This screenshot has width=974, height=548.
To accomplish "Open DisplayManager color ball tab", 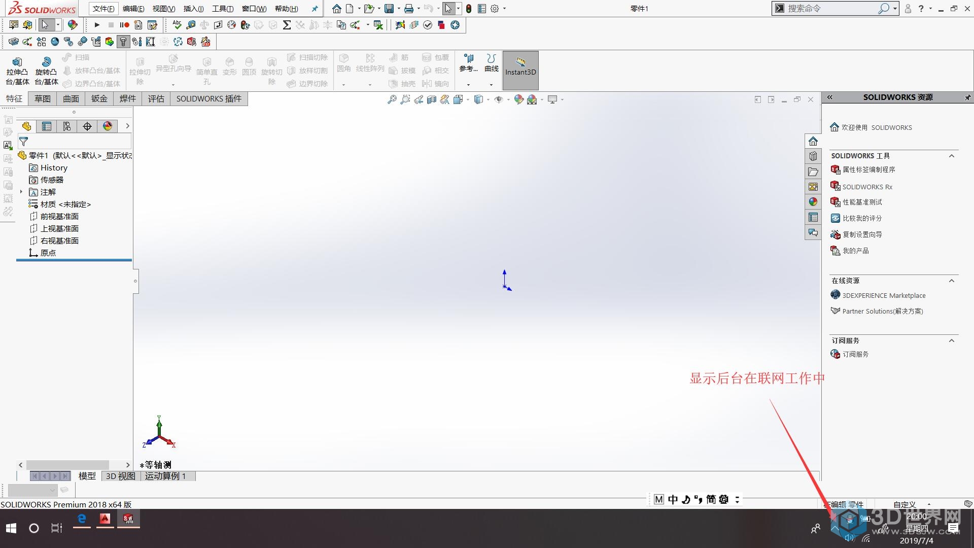I will pyautogui.click(x=108, y=126).
